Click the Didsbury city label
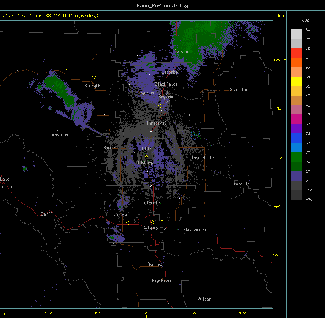This screenshot has width=325, height=318. (x=144, y=163)
